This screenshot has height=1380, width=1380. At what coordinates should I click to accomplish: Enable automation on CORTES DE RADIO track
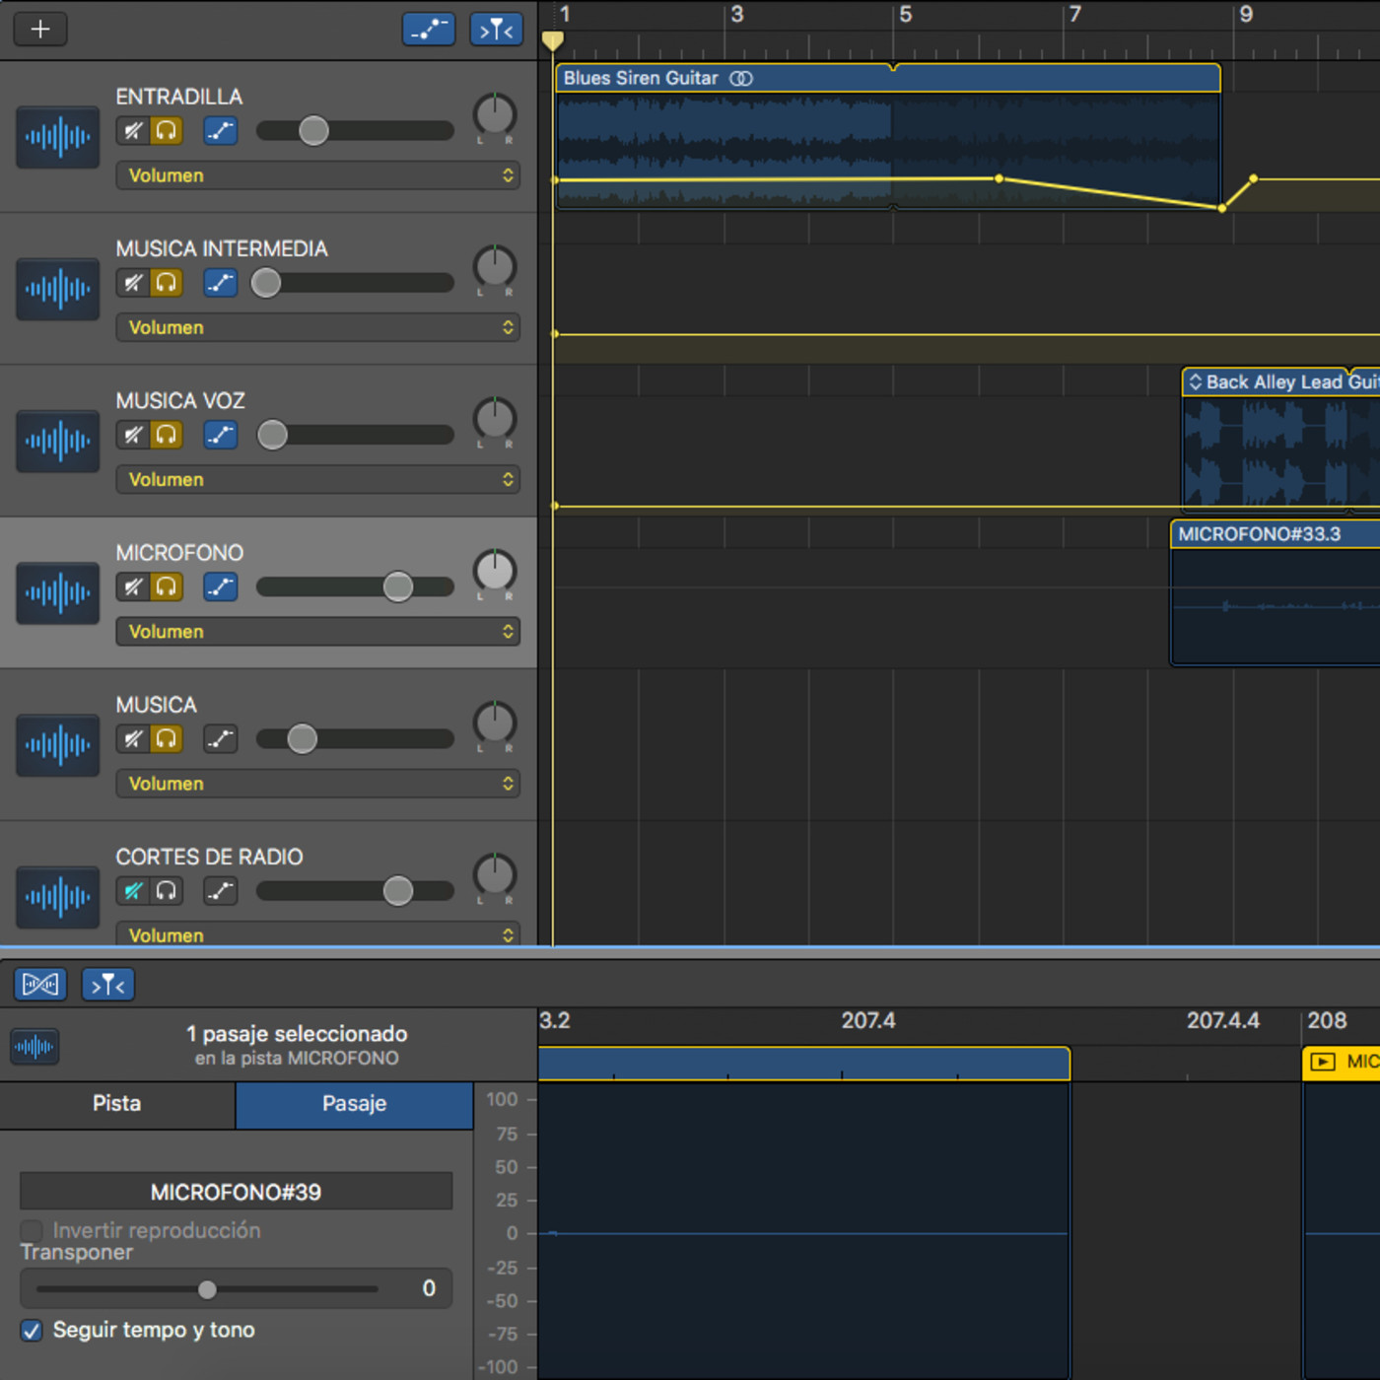pyautogui.click(x=221, y=890)
